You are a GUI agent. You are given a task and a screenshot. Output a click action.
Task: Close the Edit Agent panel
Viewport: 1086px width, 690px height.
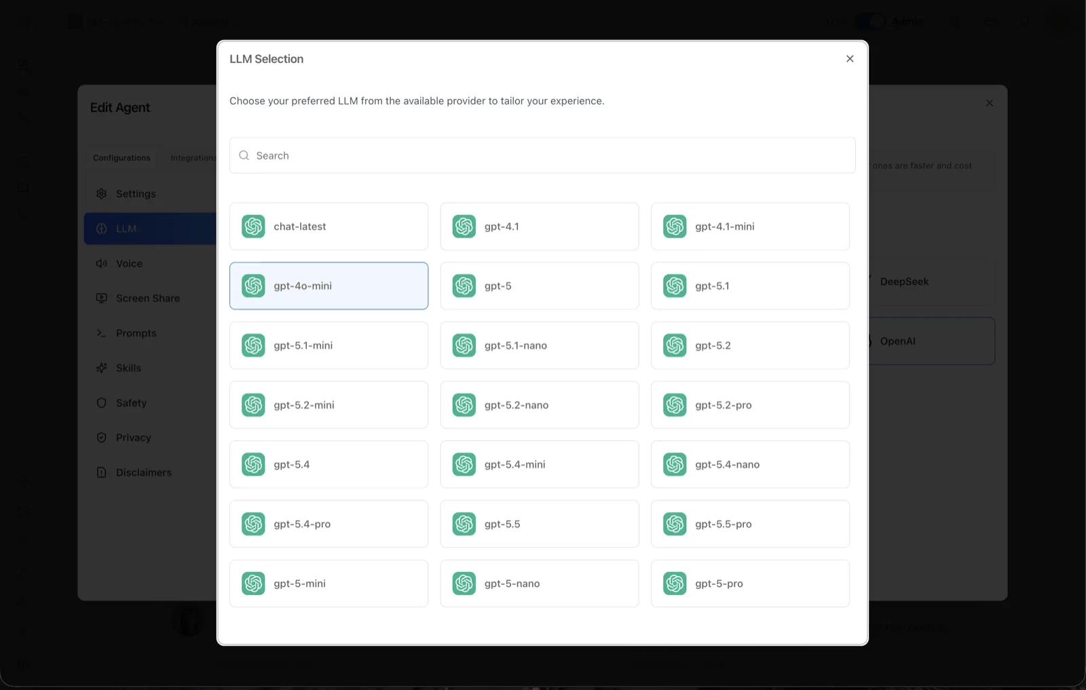[x=990, y=103]
